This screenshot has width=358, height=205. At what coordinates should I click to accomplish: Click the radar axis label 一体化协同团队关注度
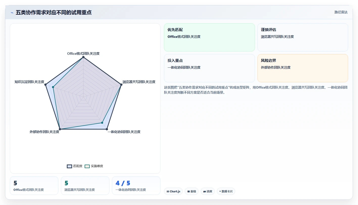[x=124, y=132]
